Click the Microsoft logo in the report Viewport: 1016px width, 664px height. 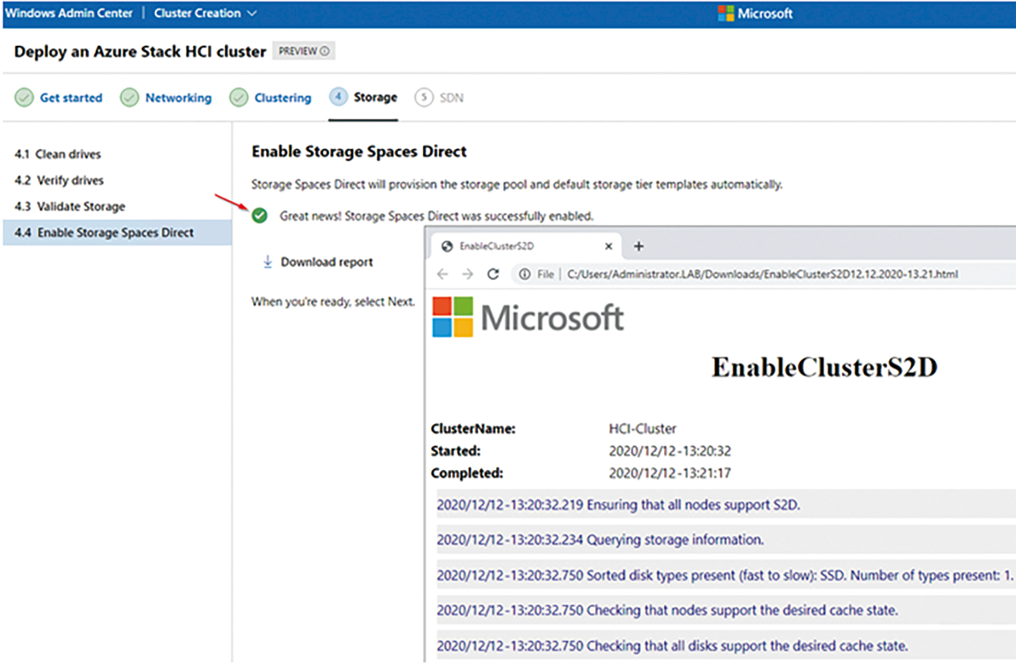click(x=528, y=317)
